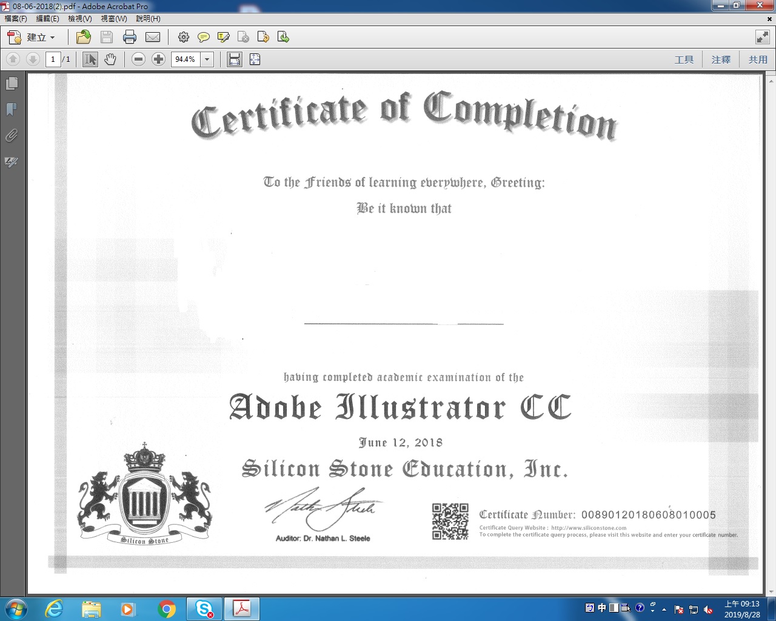Close the document with the X below title bar
Viewport: 776px width, 621px height.
(x=769, y=19)
